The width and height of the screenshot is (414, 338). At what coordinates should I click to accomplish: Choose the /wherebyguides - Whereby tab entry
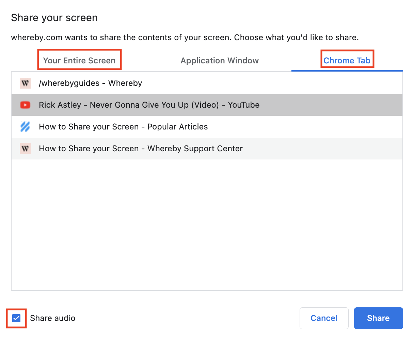click(x=91, y=83)
